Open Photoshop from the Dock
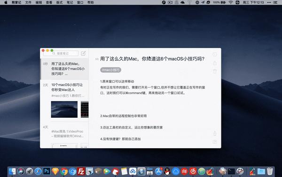This screenshot has width=282, height=177. click(x=47, y=171)
